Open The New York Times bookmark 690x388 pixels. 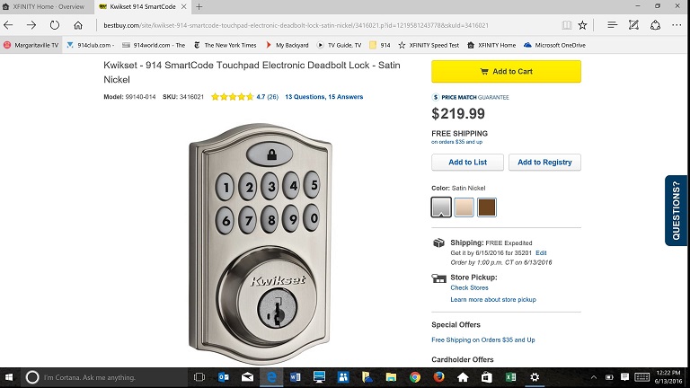[226, 45]
